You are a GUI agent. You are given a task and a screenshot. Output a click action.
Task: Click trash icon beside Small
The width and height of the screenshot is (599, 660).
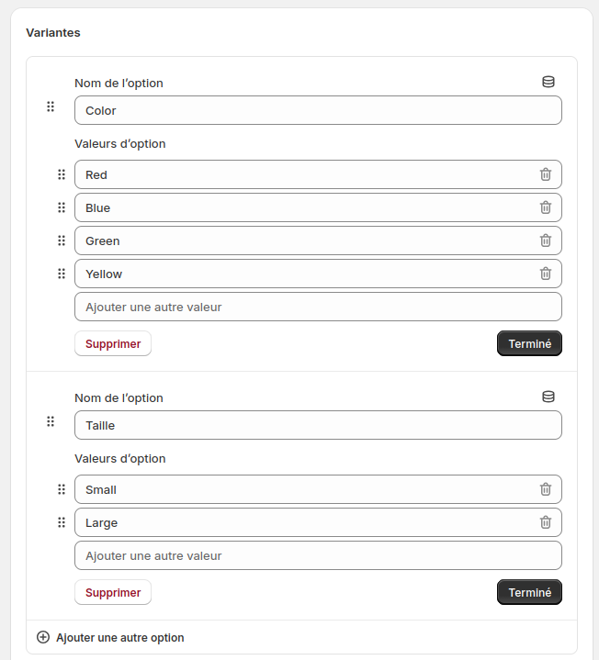coord(546,489)
